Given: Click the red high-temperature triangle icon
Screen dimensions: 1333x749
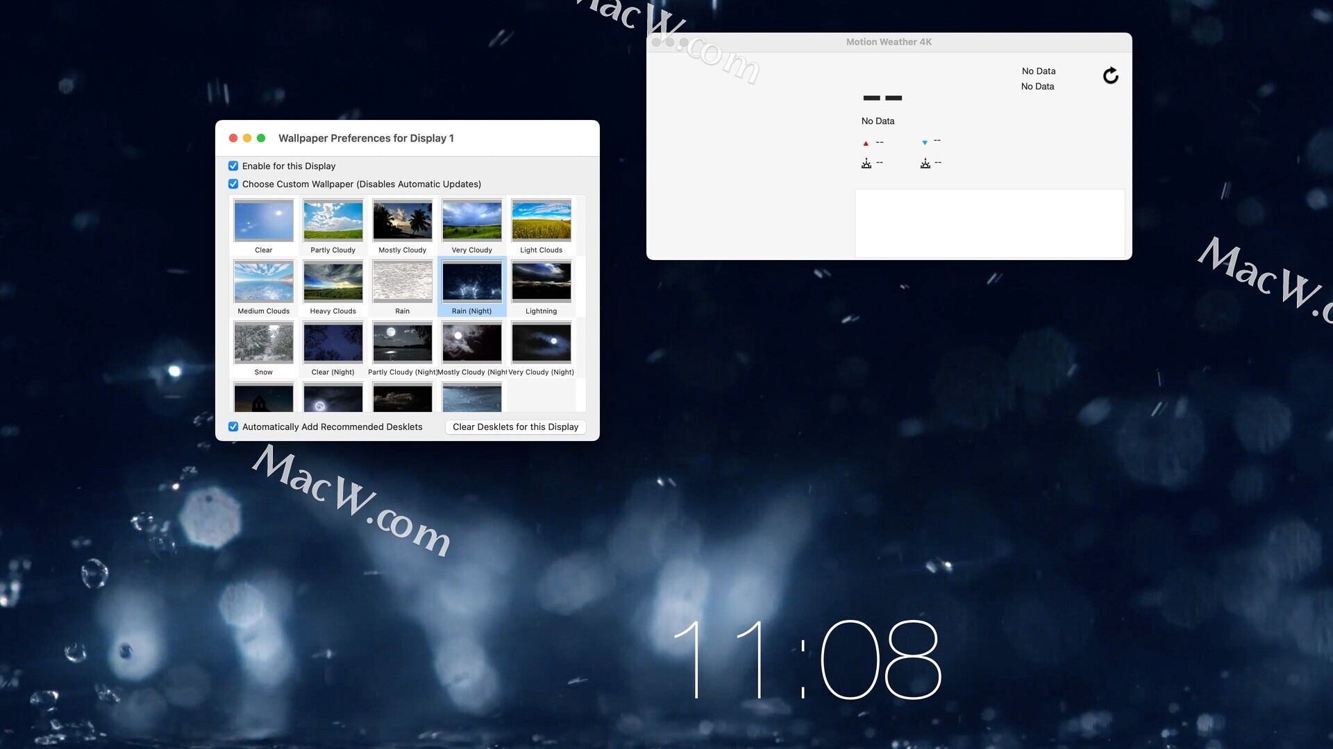Looking at the screenshot, I should pos(866,143).
